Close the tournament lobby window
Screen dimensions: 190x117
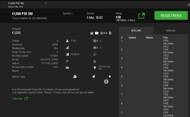pos(188,5)
